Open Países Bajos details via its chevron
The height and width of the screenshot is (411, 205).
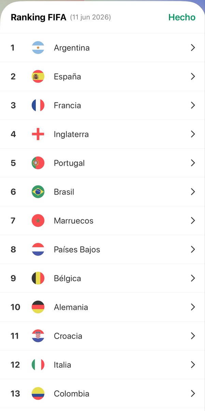pos(193,249)
